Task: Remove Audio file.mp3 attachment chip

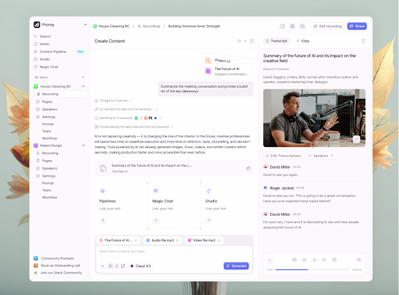Action: (x=177, y=240)
